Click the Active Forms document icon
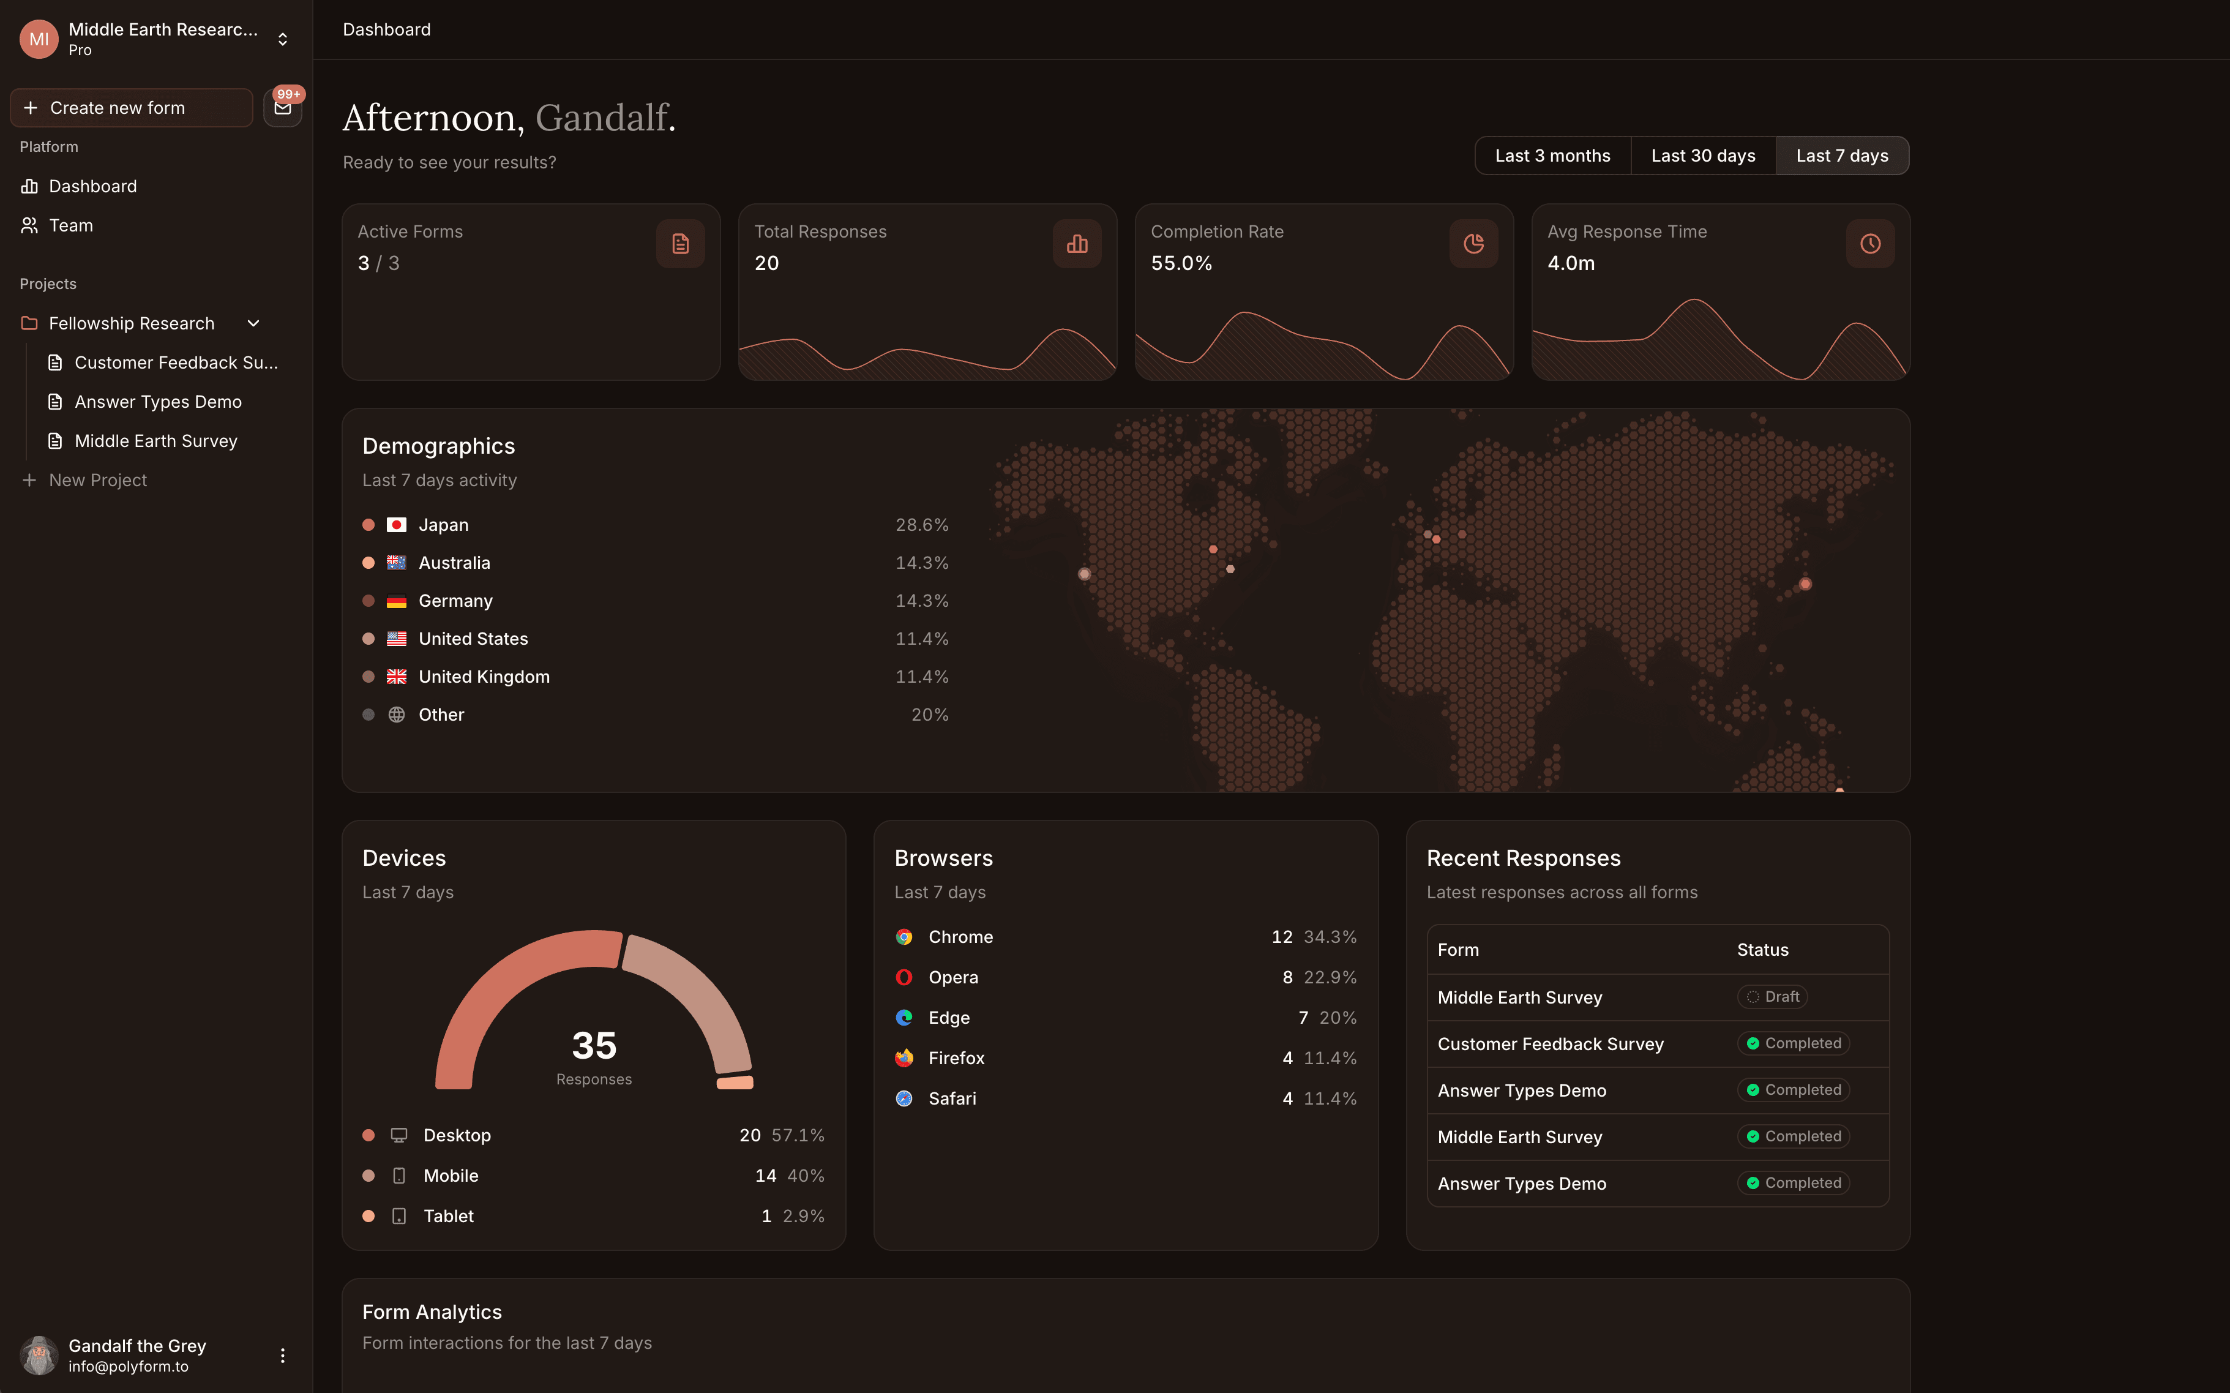The image size is (2230, 1393). pos(680,243)
